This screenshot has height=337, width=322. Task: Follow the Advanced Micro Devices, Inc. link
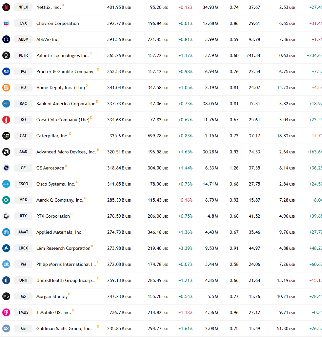tap(66, 152)
